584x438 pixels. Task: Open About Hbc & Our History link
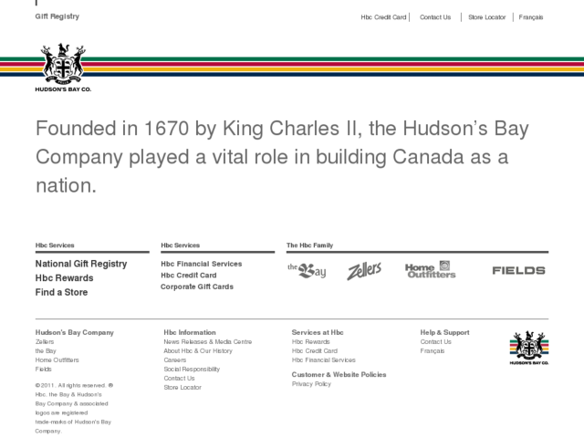point(198,350)
